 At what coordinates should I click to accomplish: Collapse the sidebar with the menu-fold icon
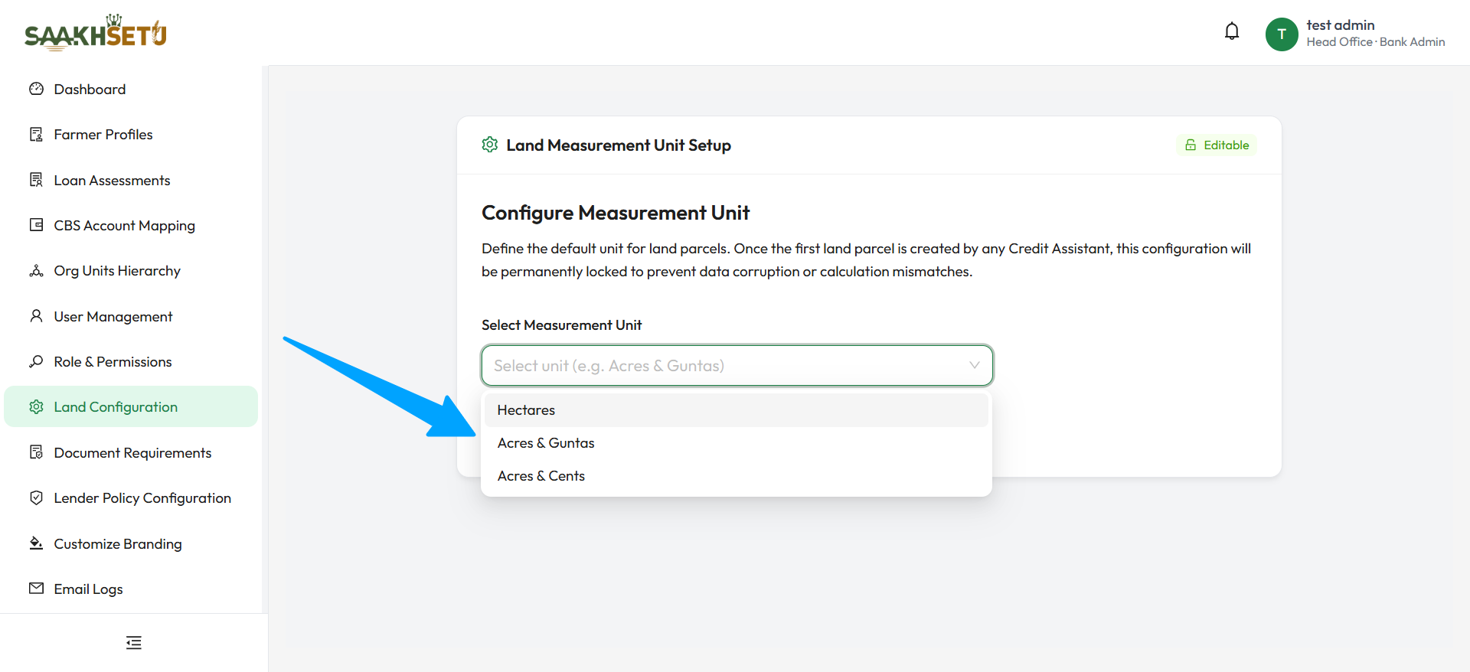point(134,643)
